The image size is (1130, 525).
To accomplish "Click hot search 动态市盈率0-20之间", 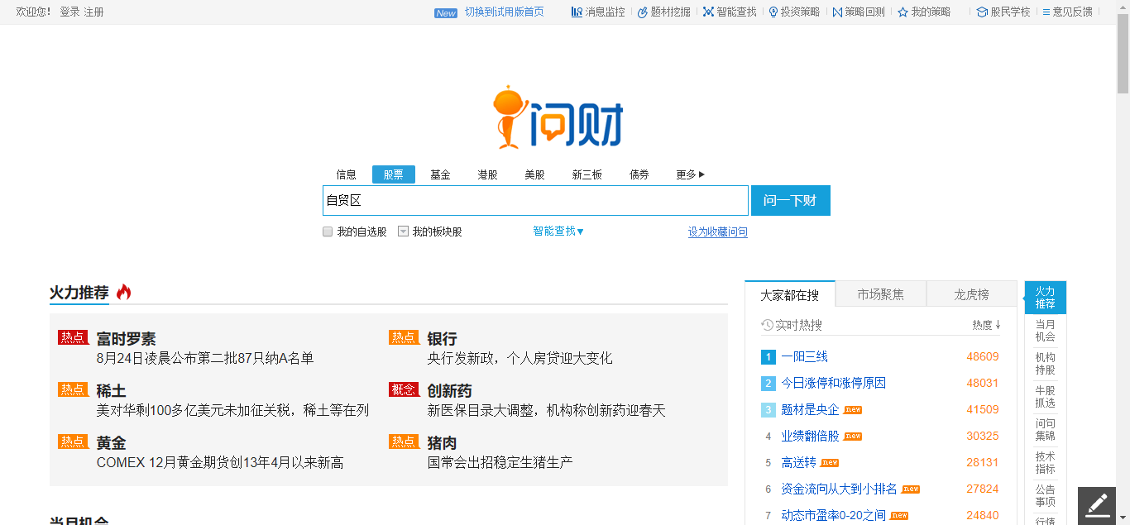I will 834,515.
